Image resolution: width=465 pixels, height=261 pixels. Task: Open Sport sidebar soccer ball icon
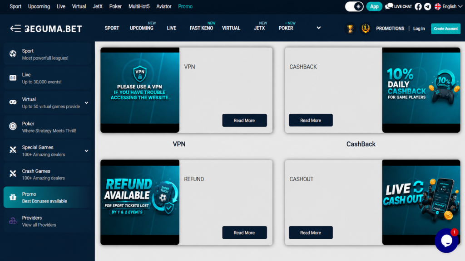(x=13, y=54)
